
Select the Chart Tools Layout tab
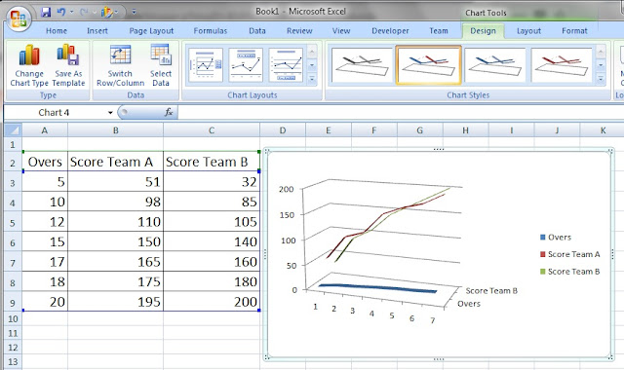tap(528, 31)
